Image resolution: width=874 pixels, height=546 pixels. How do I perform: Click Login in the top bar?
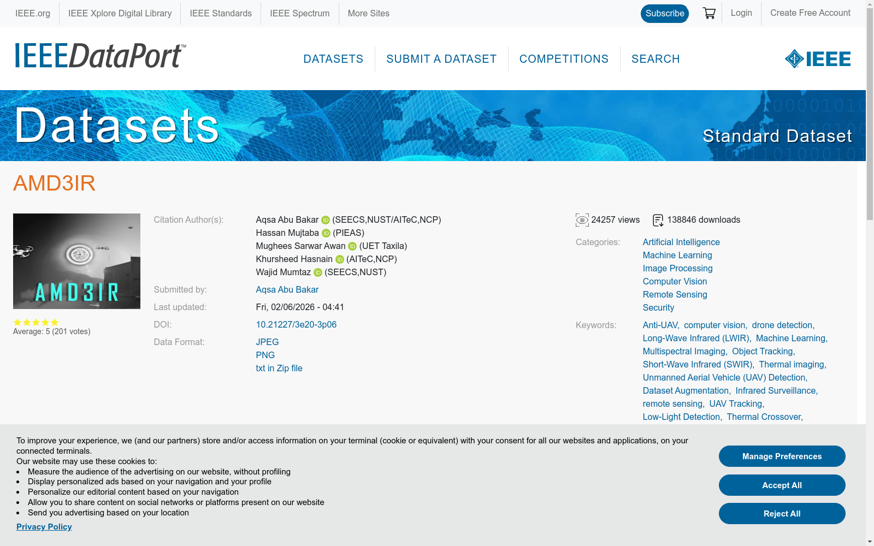741,13
